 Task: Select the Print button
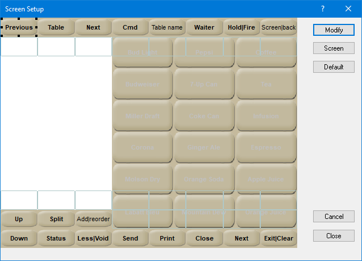click(x=167, y=238)
